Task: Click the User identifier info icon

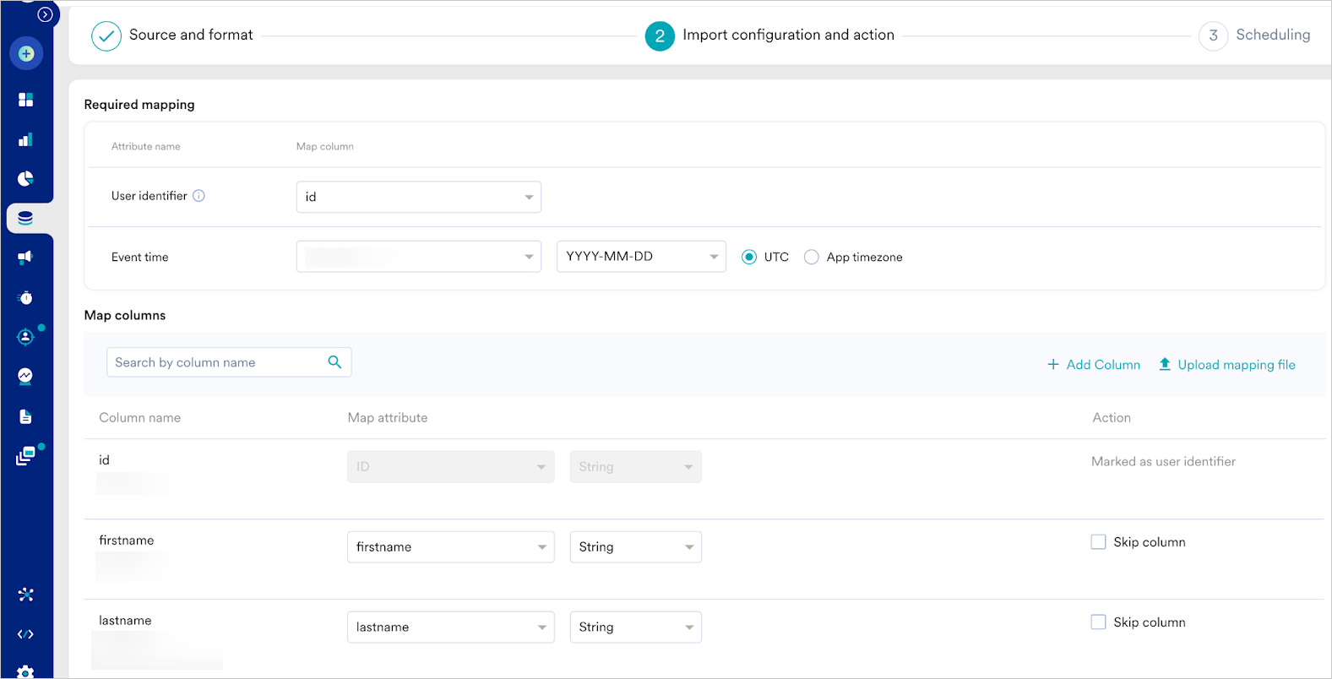Action: tap(198, 196)
